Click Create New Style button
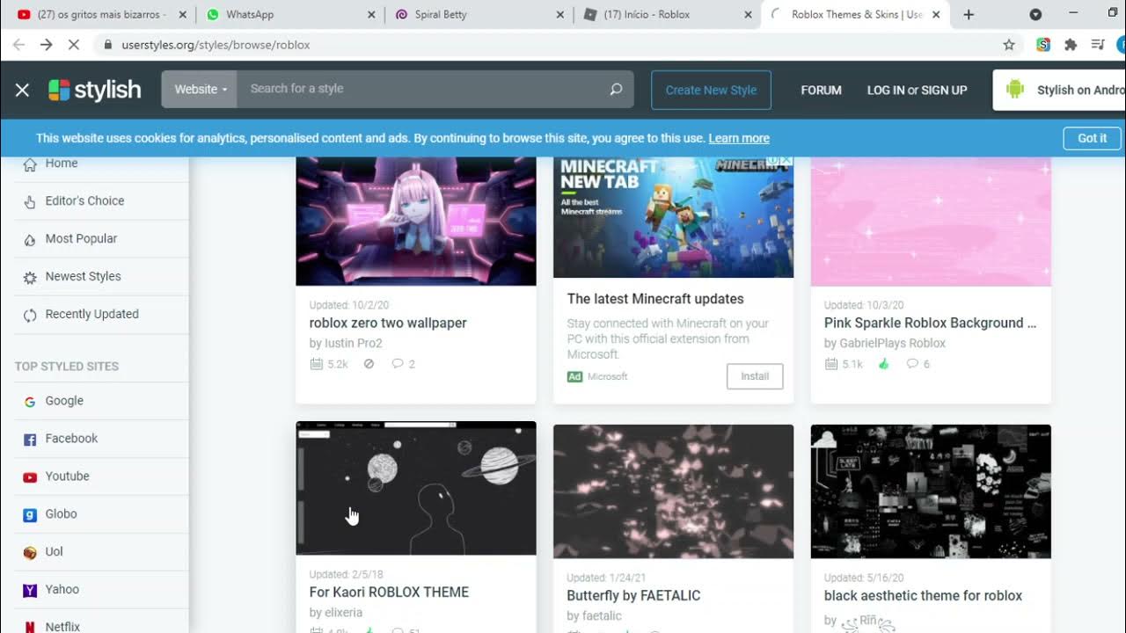Viewport: 1126px width, 633px height. (711, 90)
